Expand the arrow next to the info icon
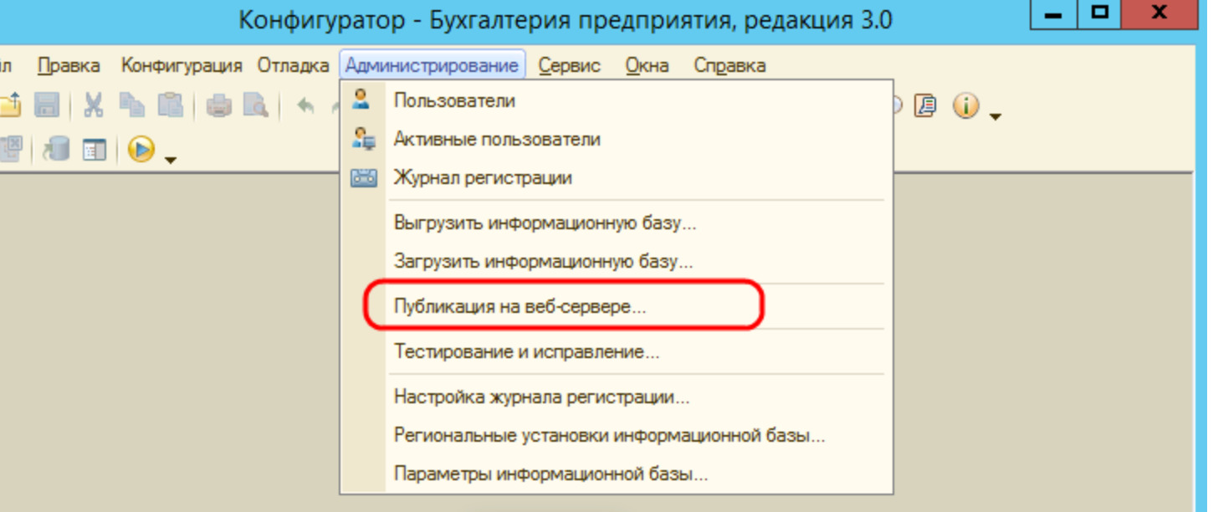 point(995,115)
